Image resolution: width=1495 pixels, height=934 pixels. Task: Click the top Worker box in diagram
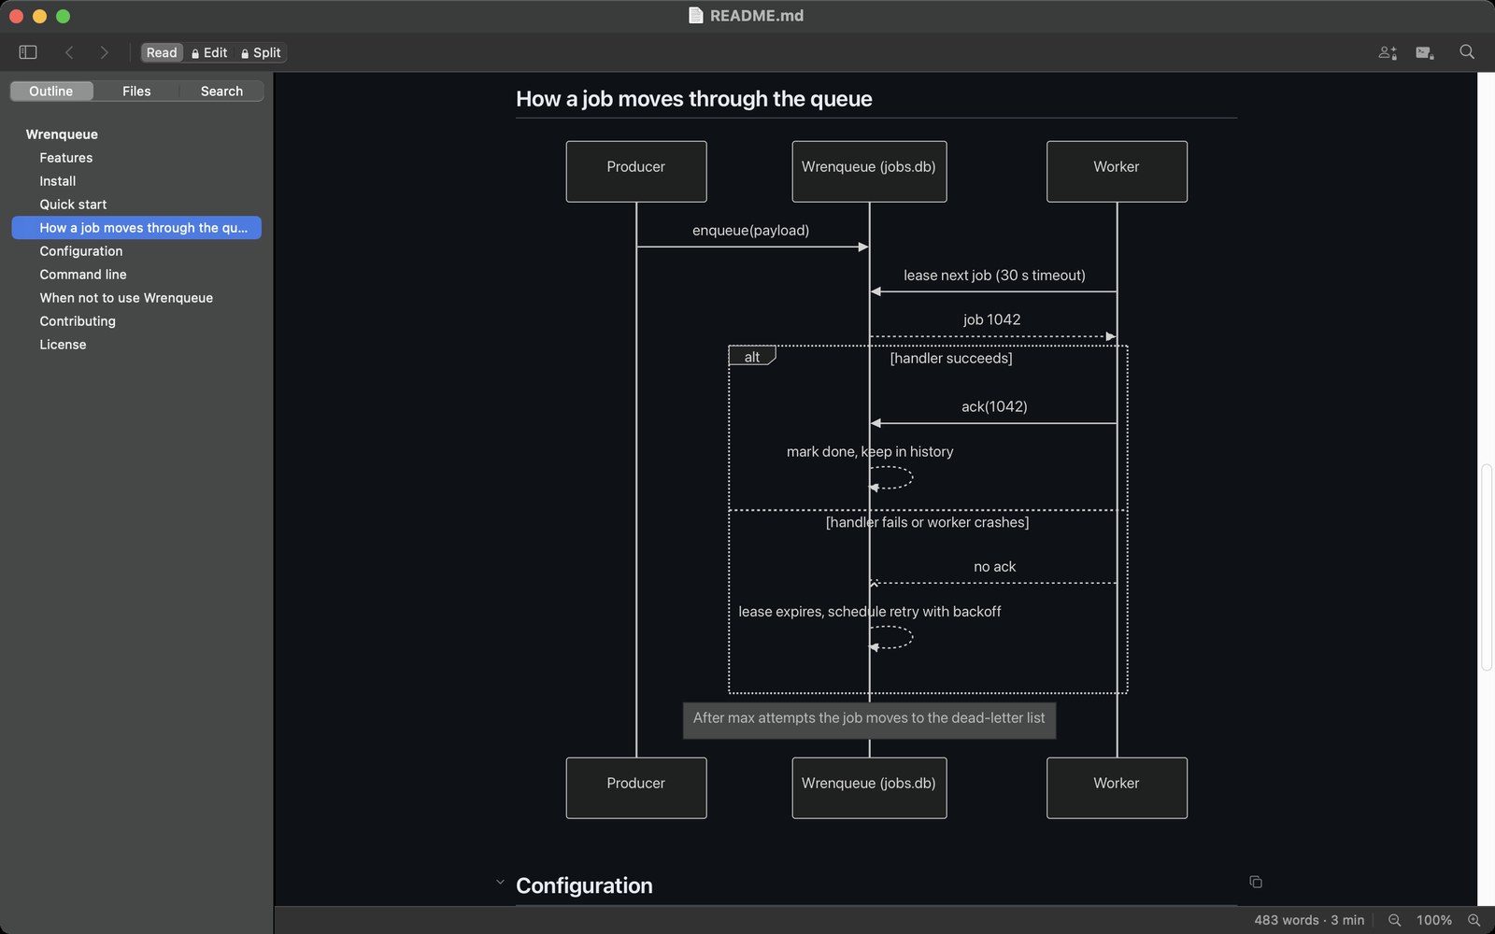click(1117, 171)
